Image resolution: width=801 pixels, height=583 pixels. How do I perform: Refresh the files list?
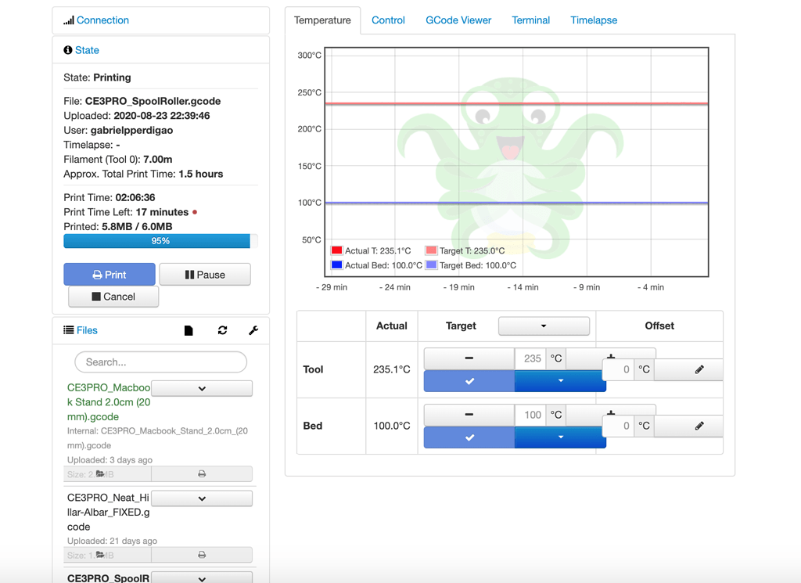[222, 330]
